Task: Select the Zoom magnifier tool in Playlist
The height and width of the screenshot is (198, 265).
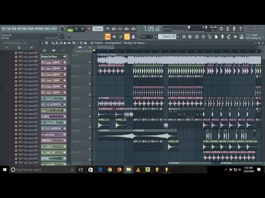Action: point(81,43)
